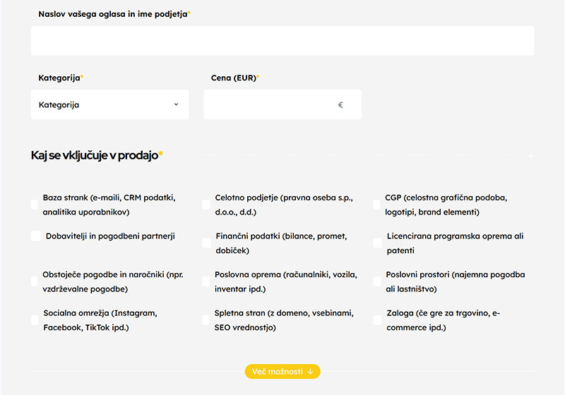Click the Cena (EUR) price field
This screenshot has width=565, height=395.
pos(268,104)
